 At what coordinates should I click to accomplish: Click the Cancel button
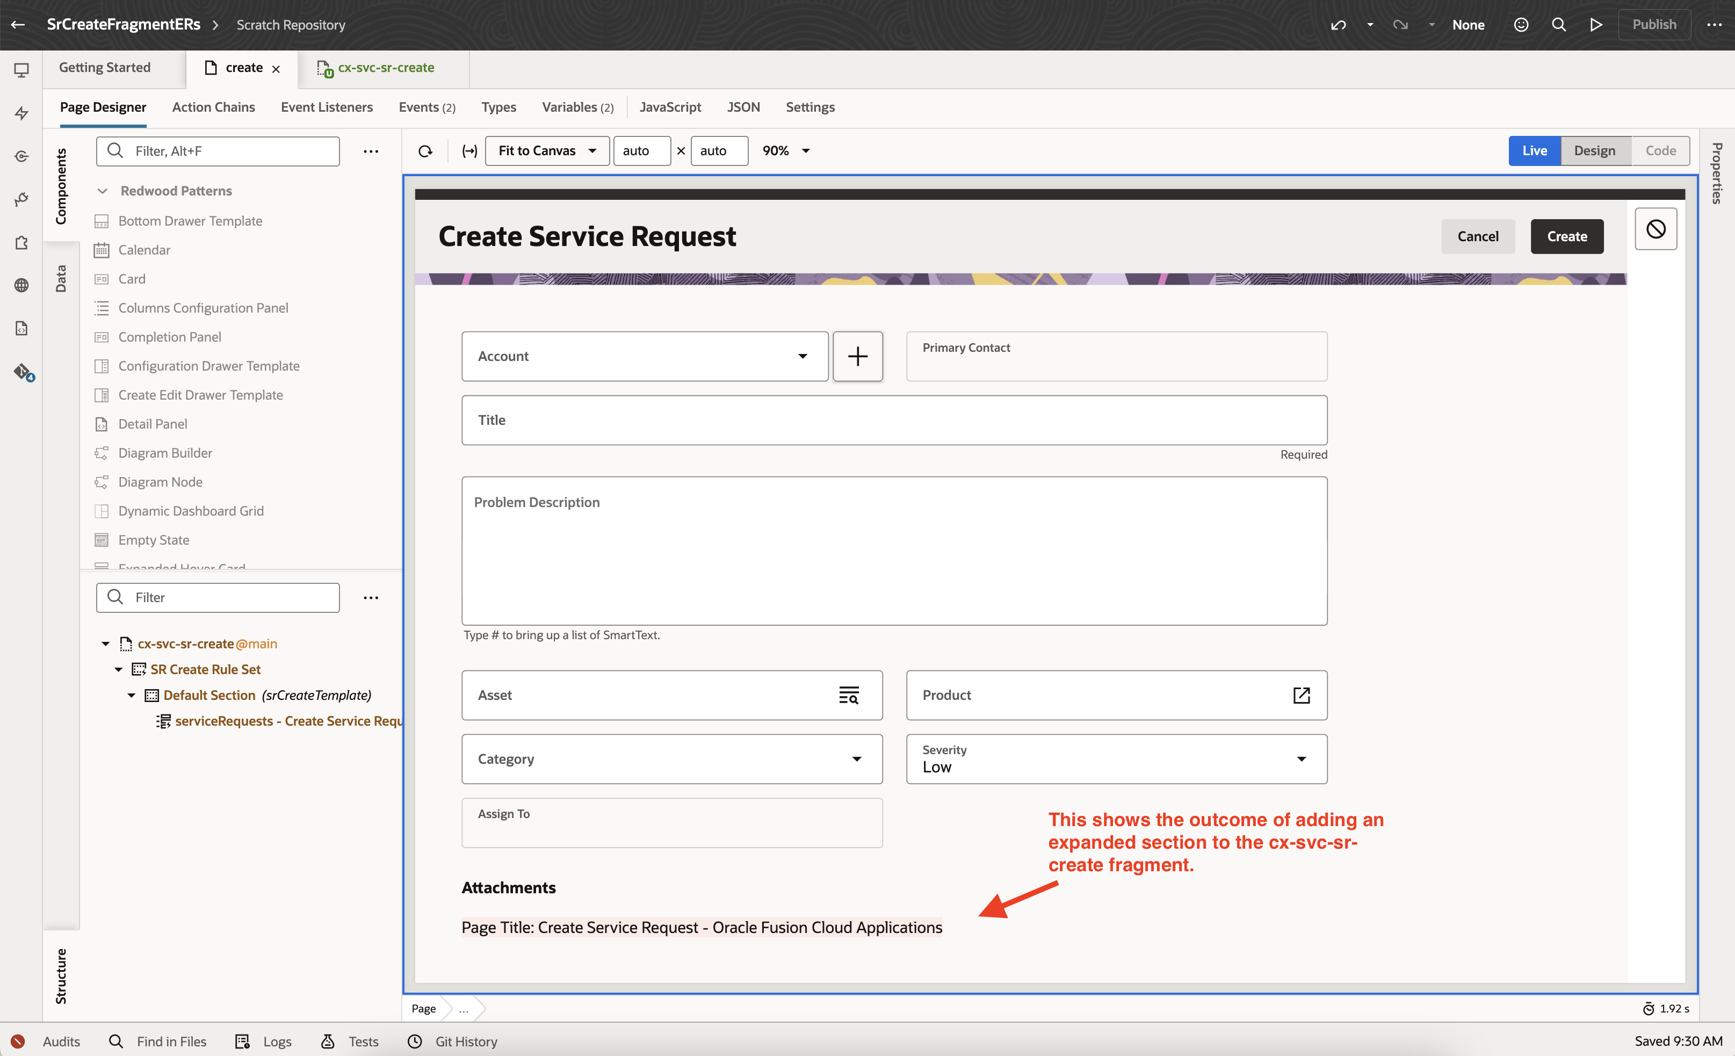tap(1477, 236)
